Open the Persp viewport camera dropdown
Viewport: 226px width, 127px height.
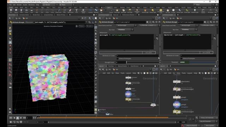click(x=82, y=26)
